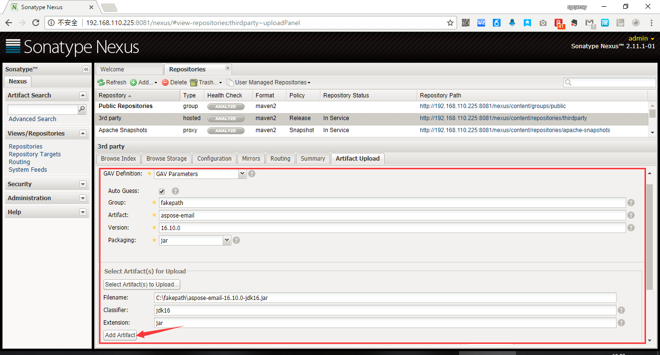Click the upload panel vertical scrollbar
The image size is (660, 355).
click(649, 236)
